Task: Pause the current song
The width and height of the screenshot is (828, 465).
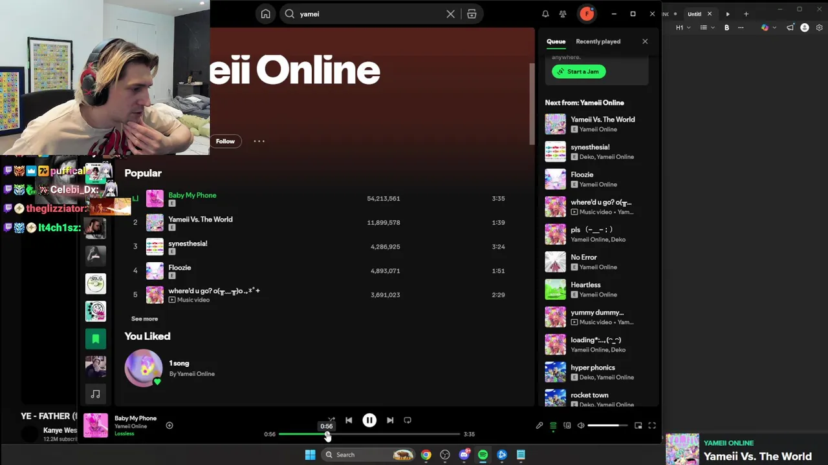Action: [369, 420]
